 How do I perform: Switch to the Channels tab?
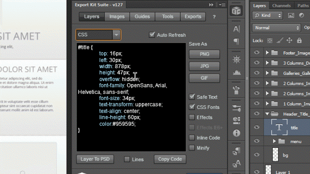point(281,5)
